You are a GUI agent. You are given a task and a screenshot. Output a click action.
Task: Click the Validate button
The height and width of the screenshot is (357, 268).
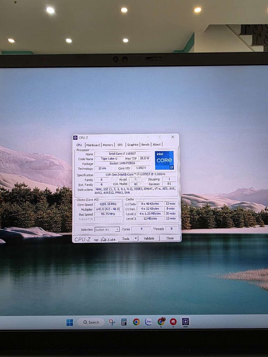[149, 238]
